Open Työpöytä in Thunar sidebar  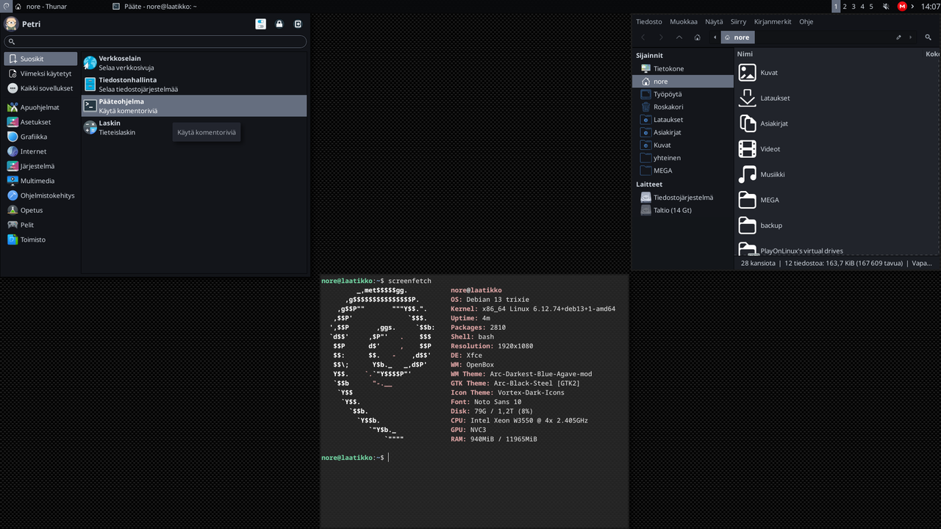[683, 94]
